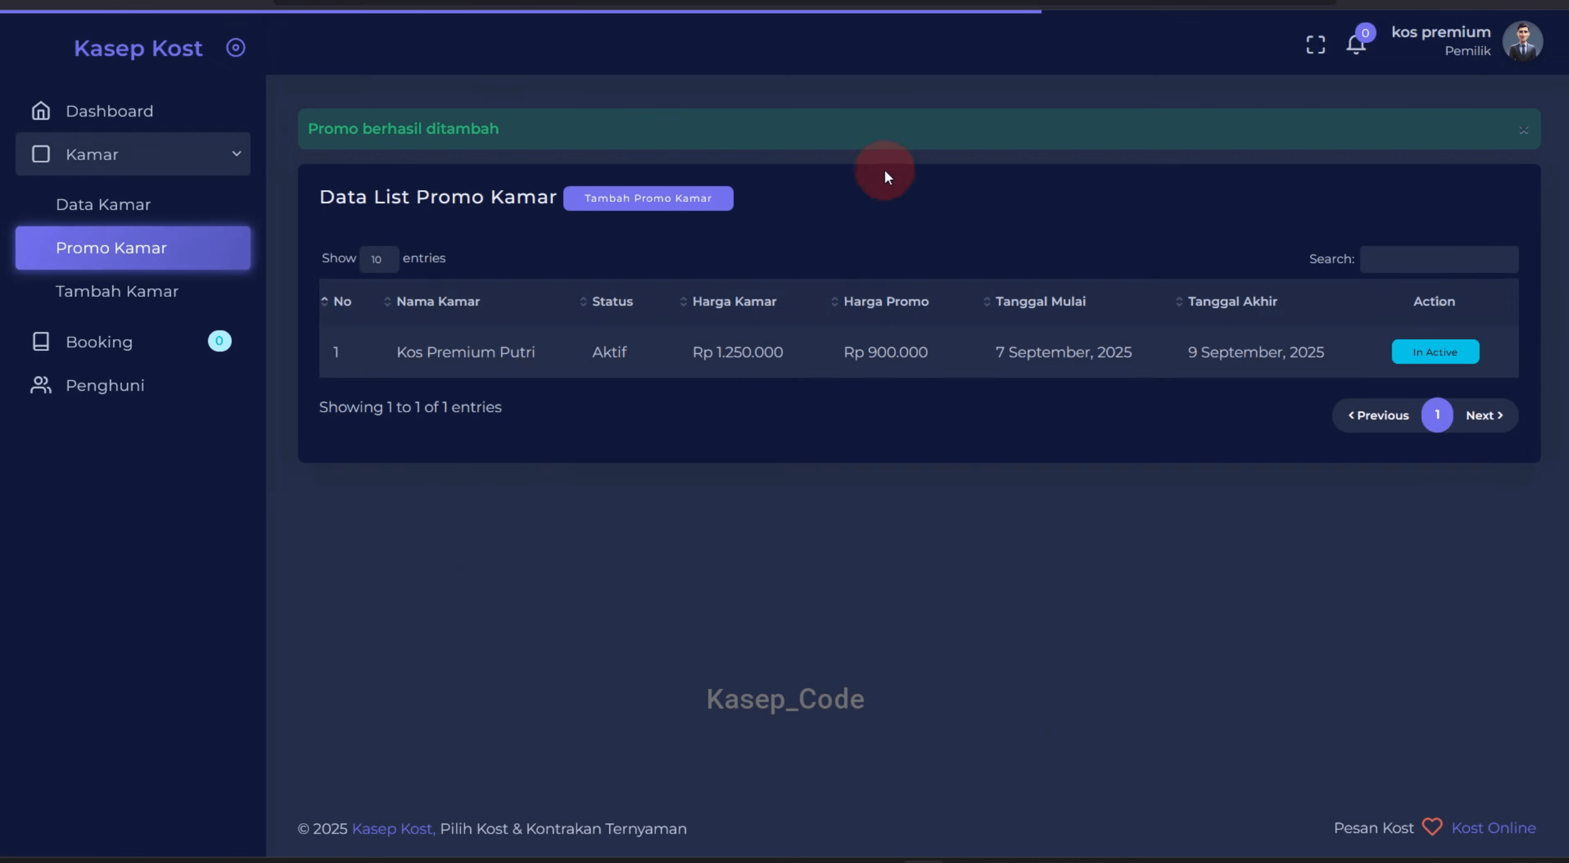1569x863 pixels.
Task: Click the Kamar square icon
Action: (x=40, y=154)
